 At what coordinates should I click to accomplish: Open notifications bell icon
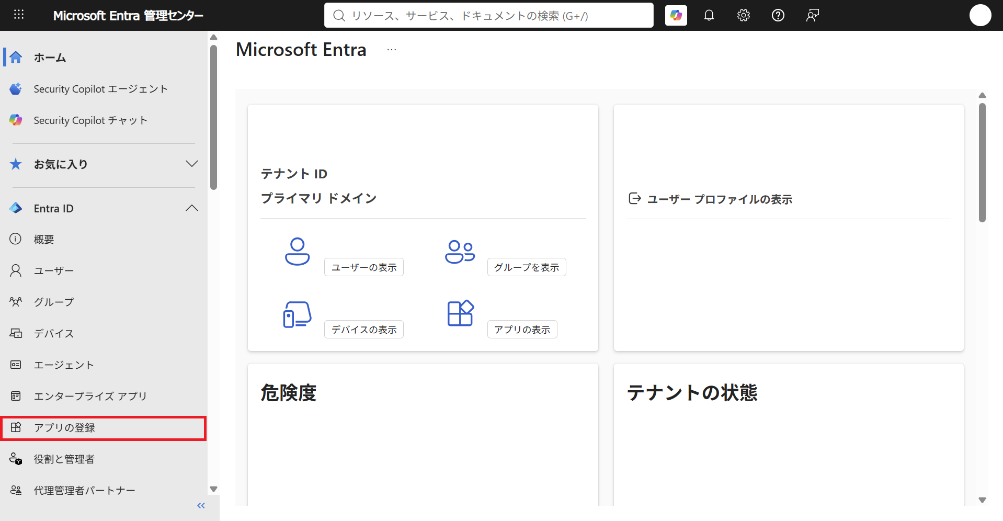[x=709, y=15]
